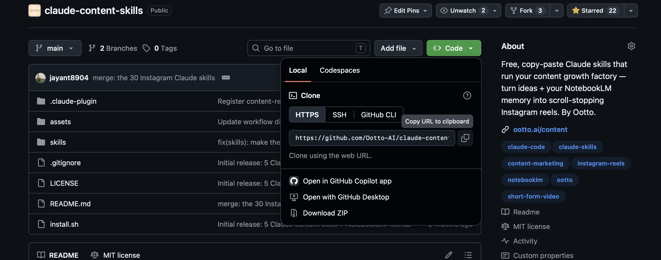This screenshot has width=661, height=260.
Task: Open the About settings gear icon
Action: pyautogui.click(x=631, y=46)
